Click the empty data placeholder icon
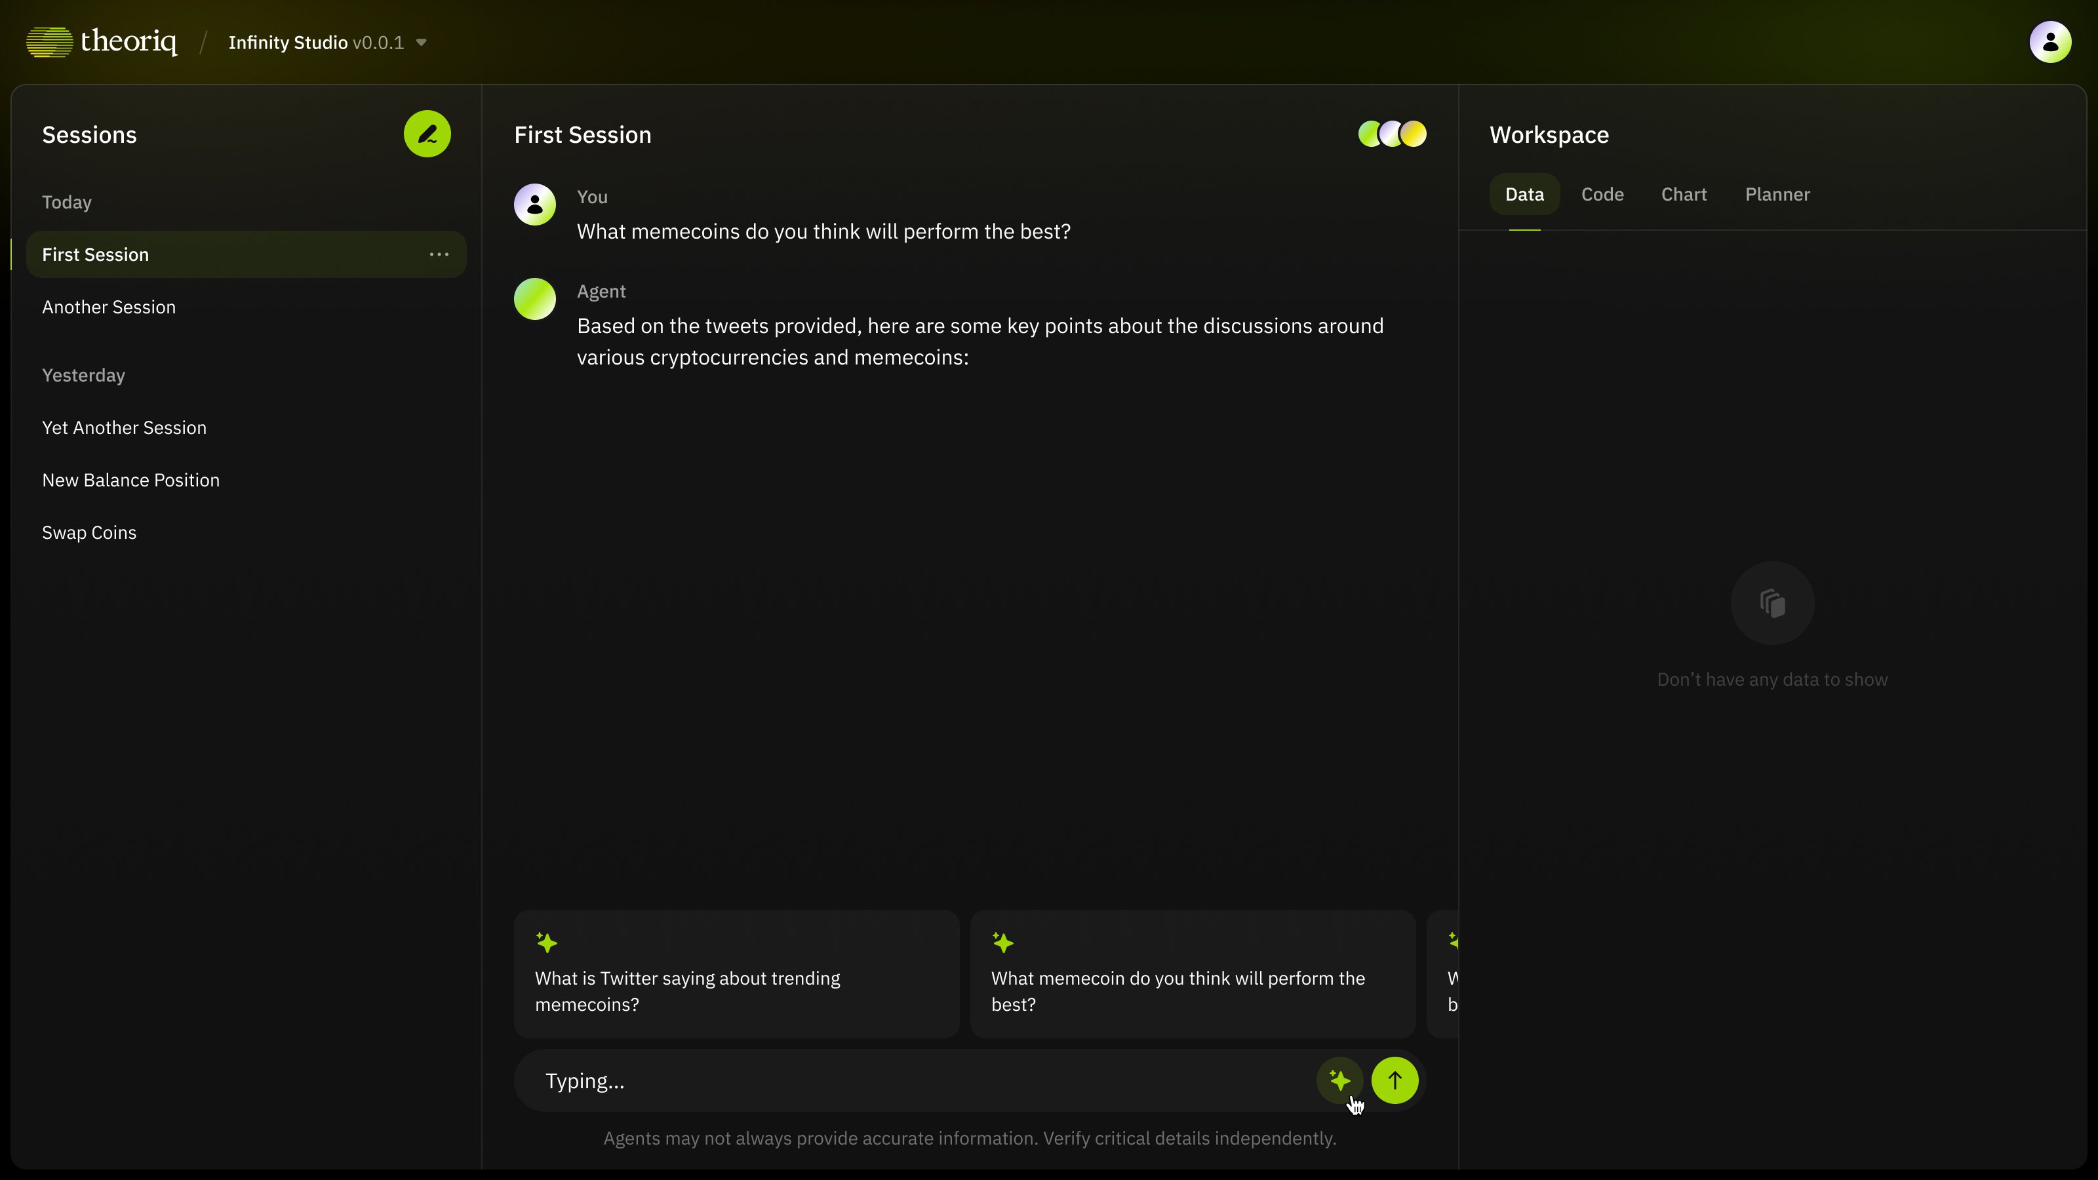 1772,602
